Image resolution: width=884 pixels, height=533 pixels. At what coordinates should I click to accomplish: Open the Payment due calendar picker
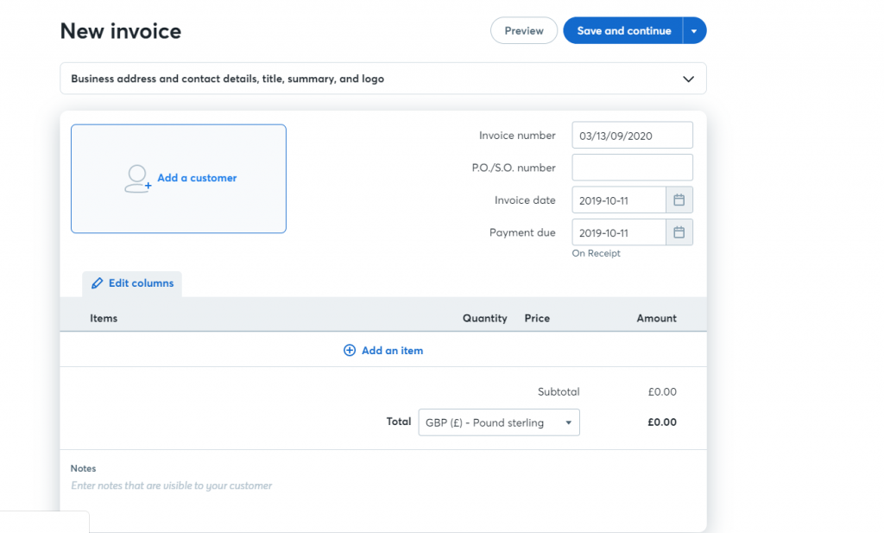pyautogui.click(x=679, y=232)
